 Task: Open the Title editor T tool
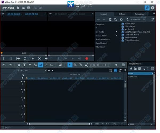click(x=24, y=65)
